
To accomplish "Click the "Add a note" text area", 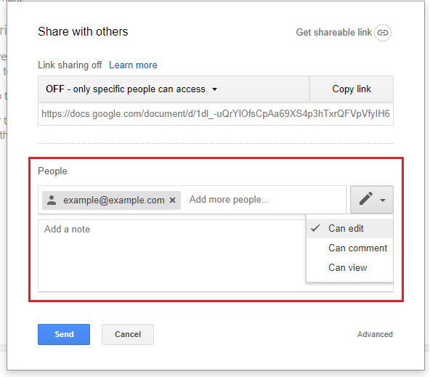I will tap(172, 256).
